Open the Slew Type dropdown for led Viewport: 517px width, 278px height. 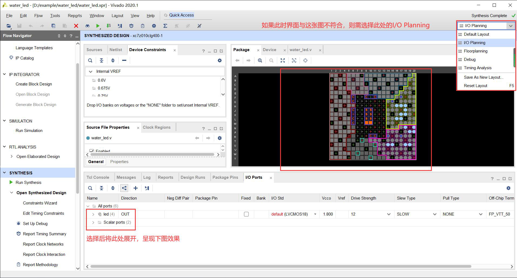435,214
